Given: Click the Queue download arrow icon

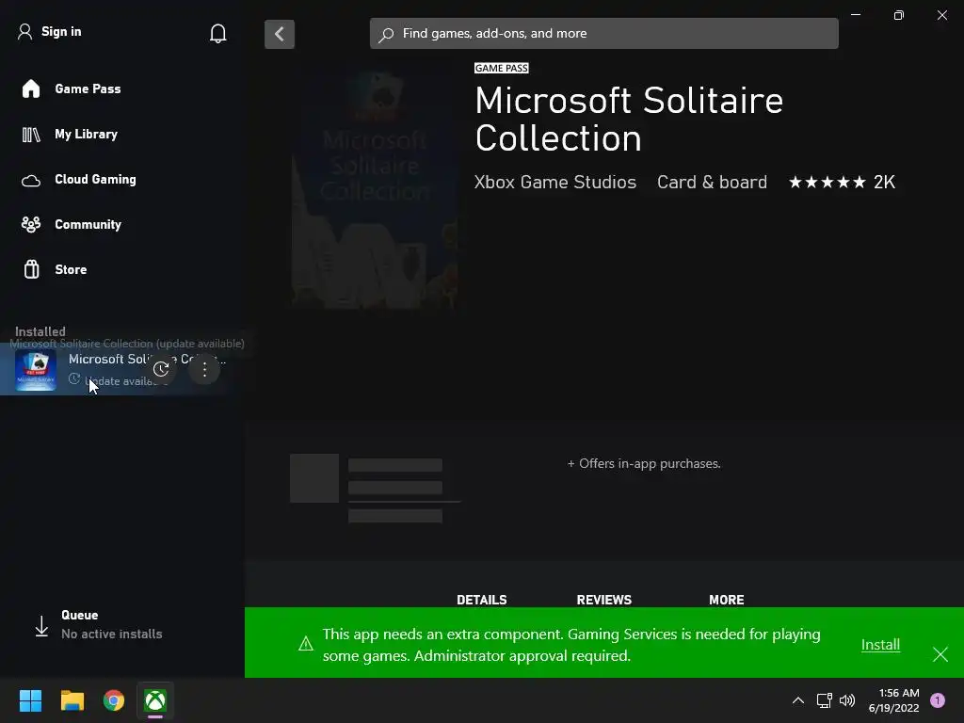Looking at the screenshot, I should [x=41, y=626].
